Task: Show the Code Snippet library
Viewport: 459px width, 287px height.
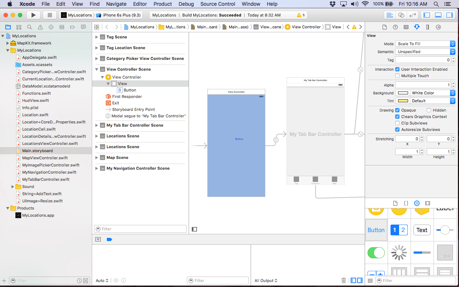Action: pyautogui.click(x=406, y=203)
